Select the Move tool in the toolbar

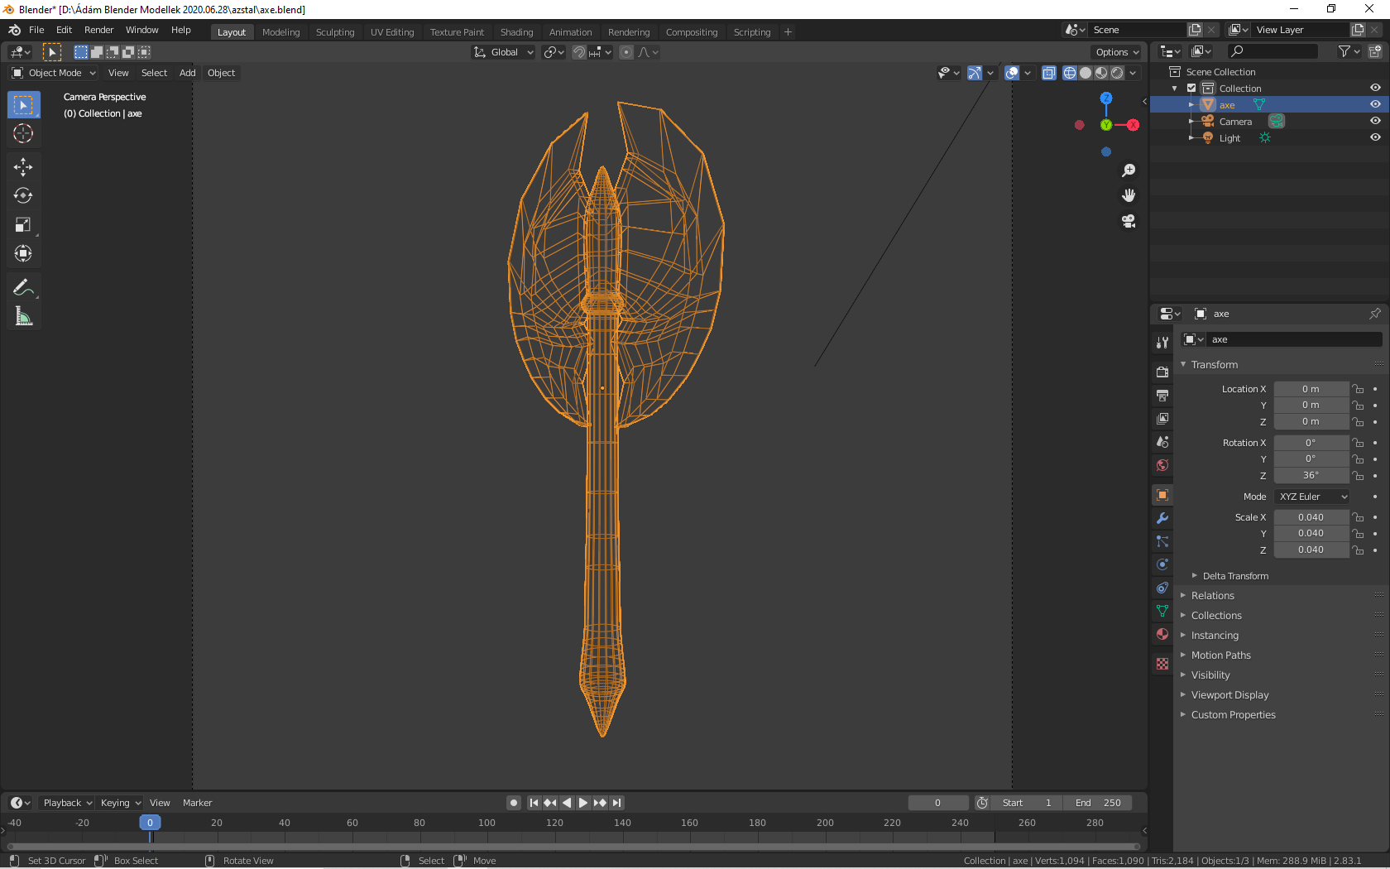(23, 166)
